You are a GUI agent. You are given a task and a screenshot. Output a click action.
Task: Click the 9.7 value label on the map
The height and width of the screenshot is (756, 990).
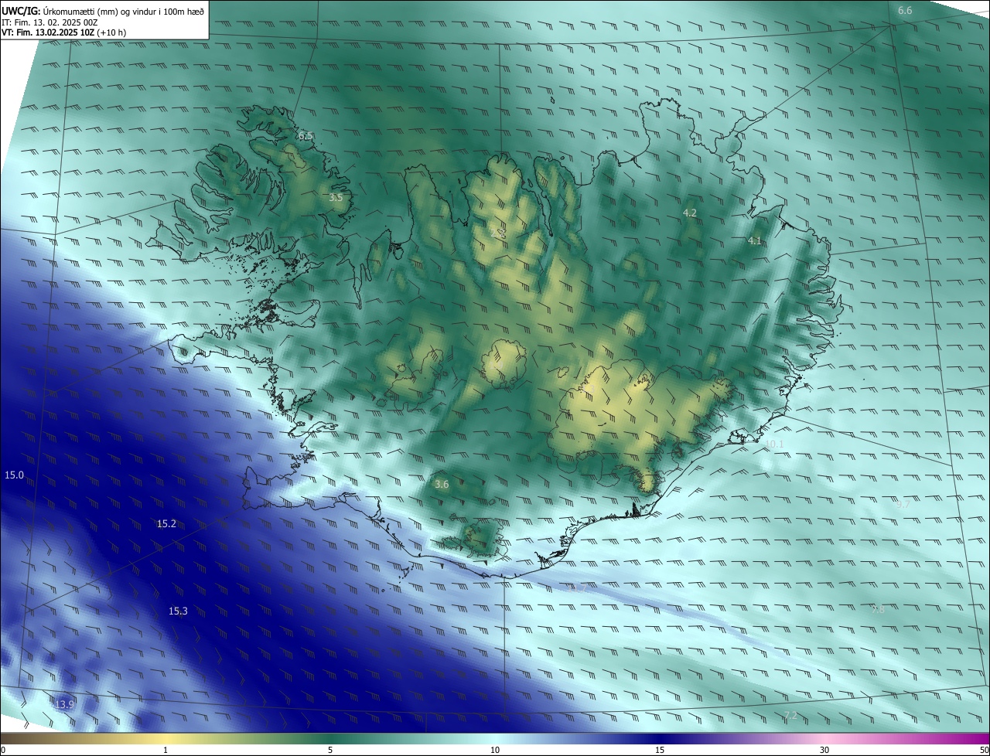903,505
